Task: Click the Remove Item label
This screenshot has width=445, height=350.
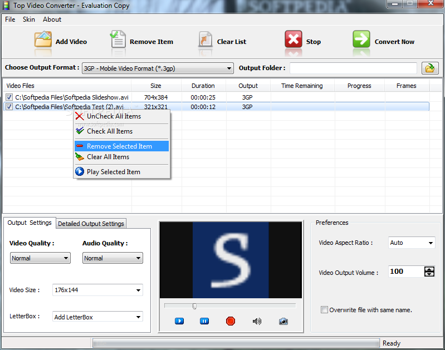Action: click(x=151, y=42)
